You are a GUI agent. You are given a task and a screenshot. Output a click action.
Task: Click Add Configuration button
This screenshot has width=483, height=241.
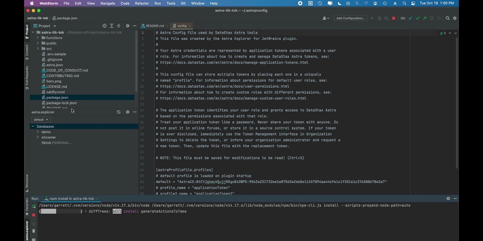[351, 18]
